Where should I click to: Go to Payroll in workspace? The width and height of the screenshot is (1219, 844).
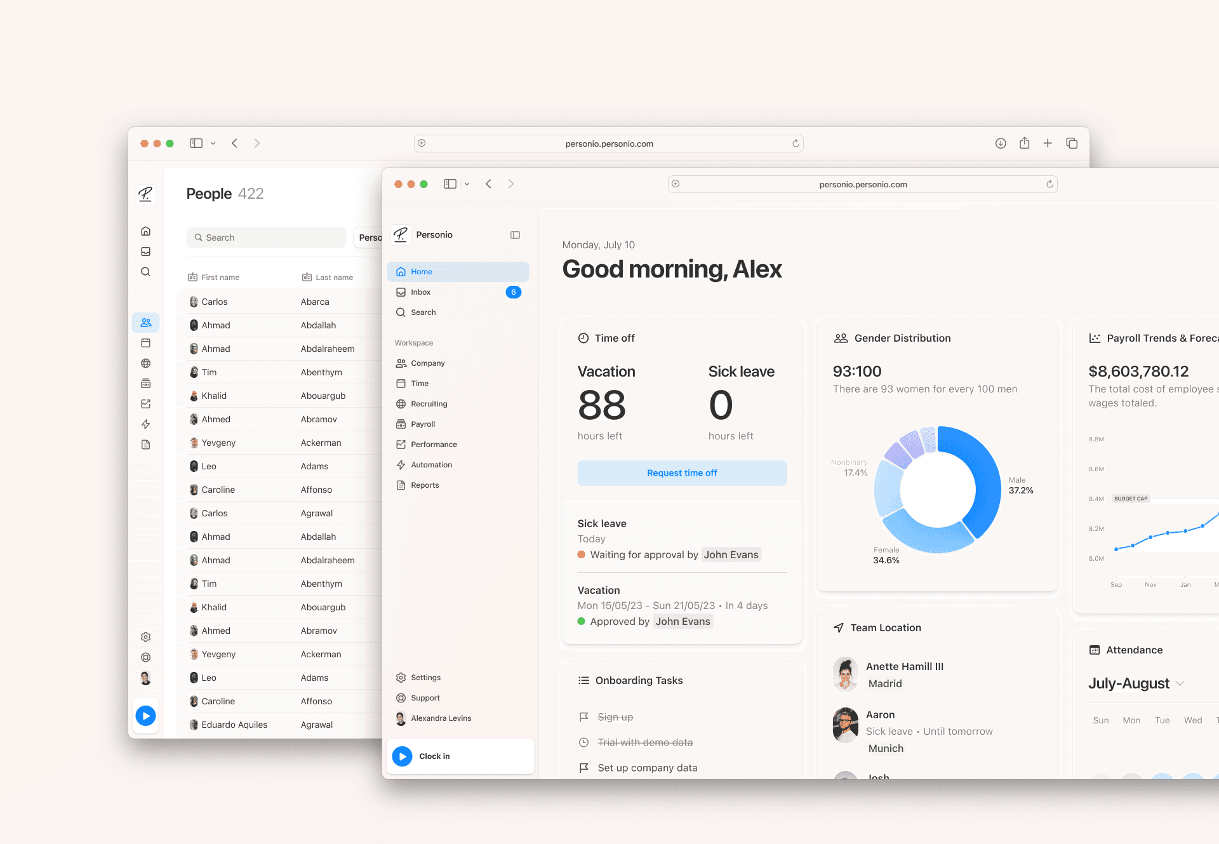[422, 424]
